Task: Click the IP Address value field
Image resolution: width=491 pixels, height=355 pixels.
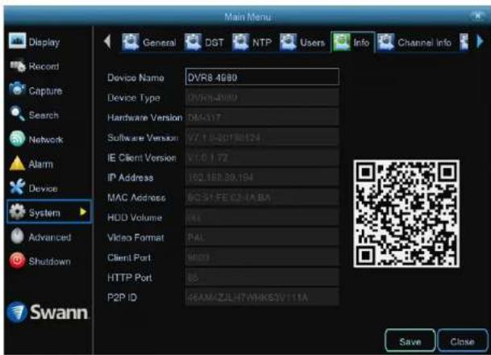Action: (262, 177)
